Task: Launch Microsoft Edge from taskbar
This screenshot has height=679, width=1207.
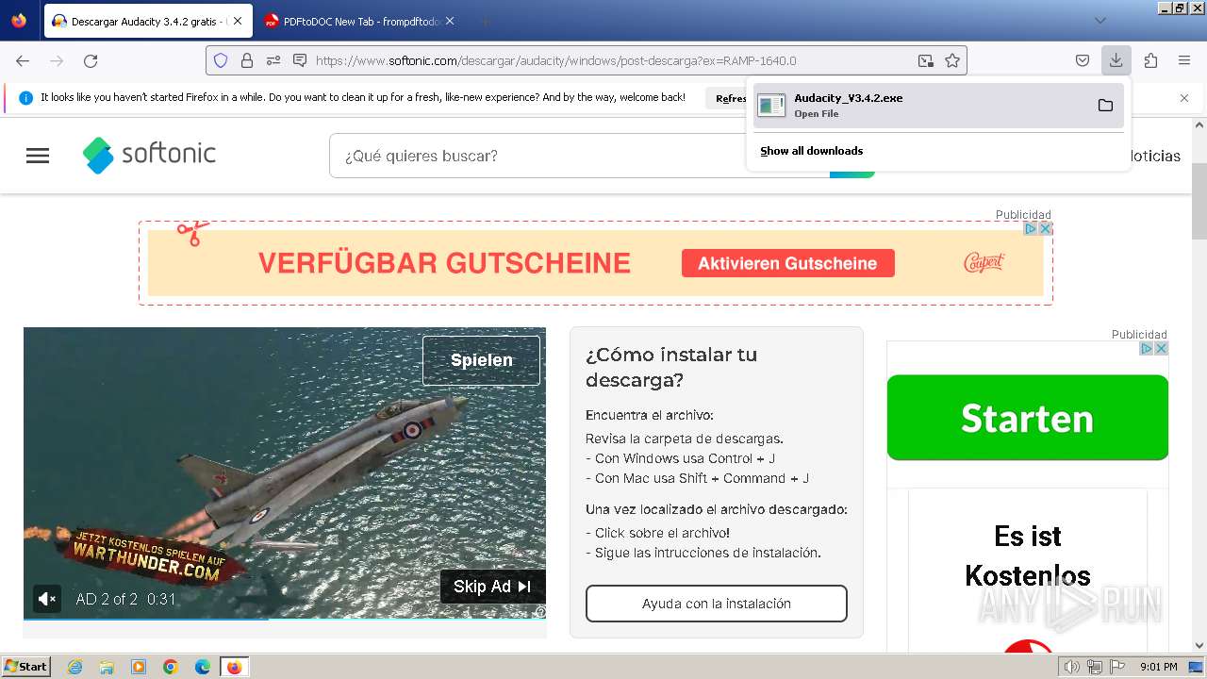Action: [203, 667]
